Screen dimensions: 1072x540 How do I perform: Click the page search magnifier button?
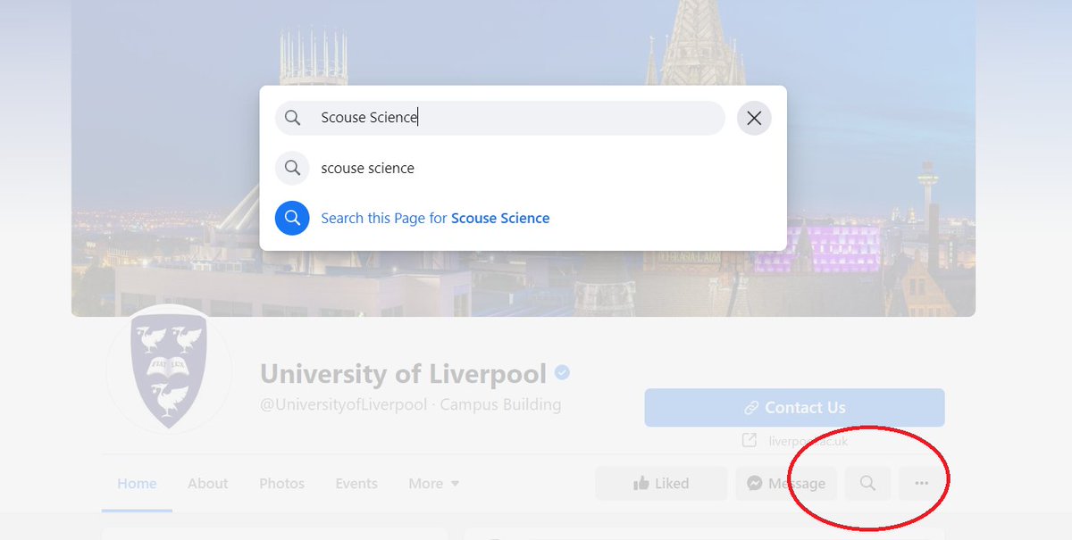pyautogui.click(x=867, y=483)
